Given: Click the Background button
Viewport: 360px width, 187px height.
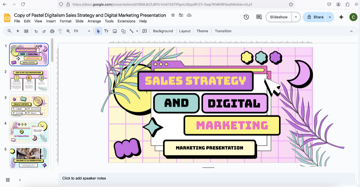Looking at the screenshot, I should click(163, 31).
